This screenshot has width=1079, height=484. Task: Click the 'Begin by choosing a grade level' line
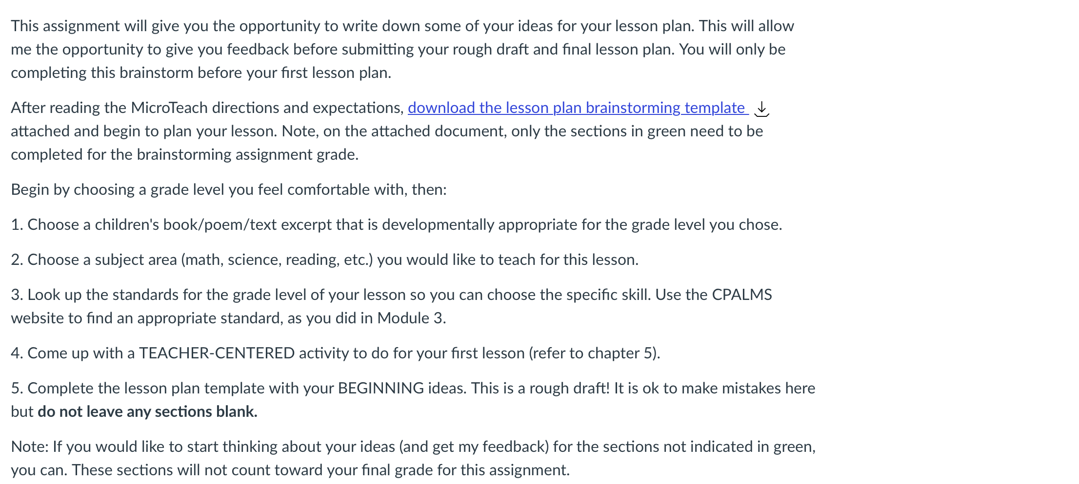[229, 189]
